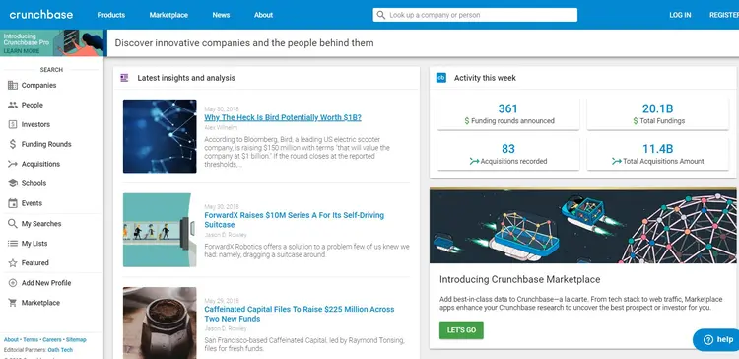Click the search magnifier icon in header
The height and width of the screenshot is (359, 739).
click(x=380, y=15)
